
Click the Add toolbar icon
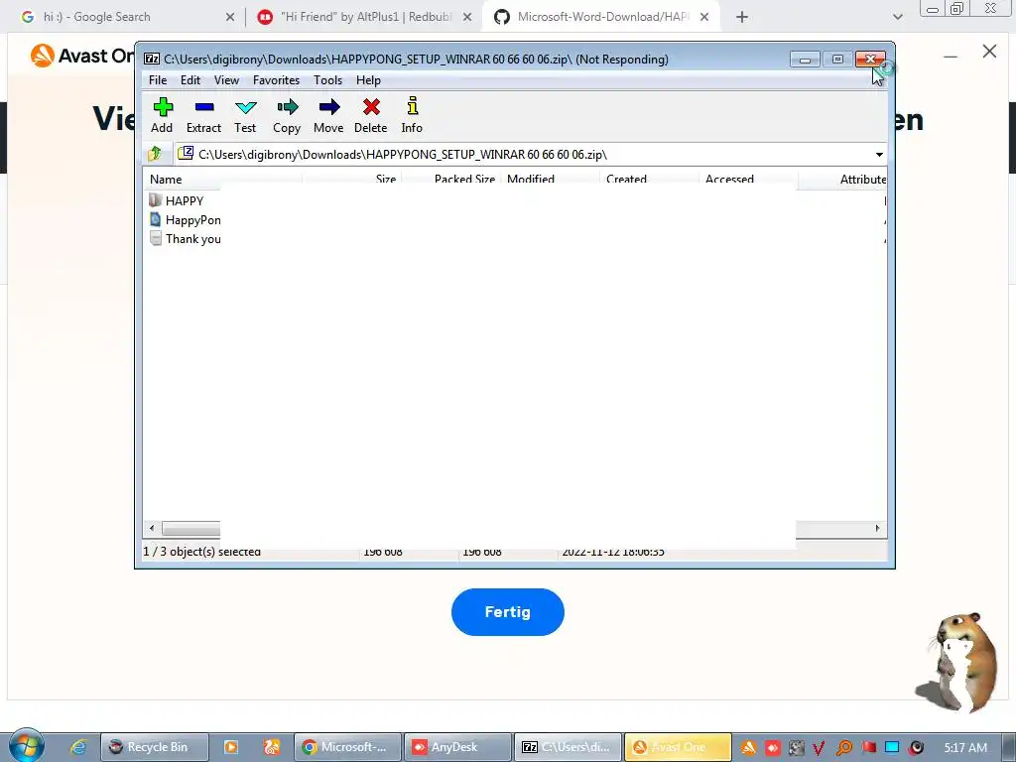pyautogui.click(x=163, y=106)
